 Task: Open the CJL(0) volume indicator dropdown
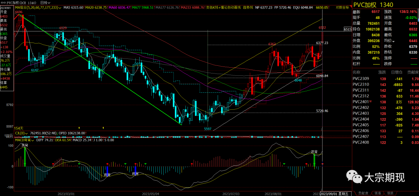click(22, 133)
